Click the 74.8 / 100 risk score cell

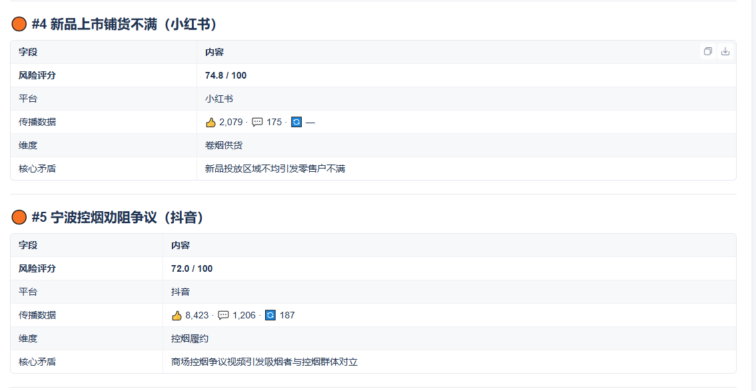[x=466, y=75]
